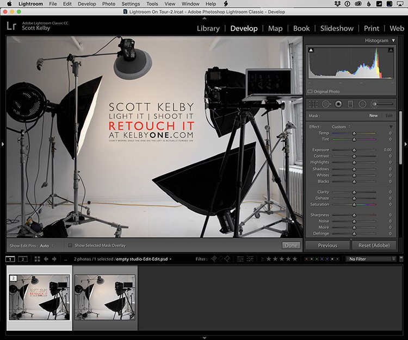Hide the filmstrip with bottom arrow
408x340 pixels.
(204, 338)
